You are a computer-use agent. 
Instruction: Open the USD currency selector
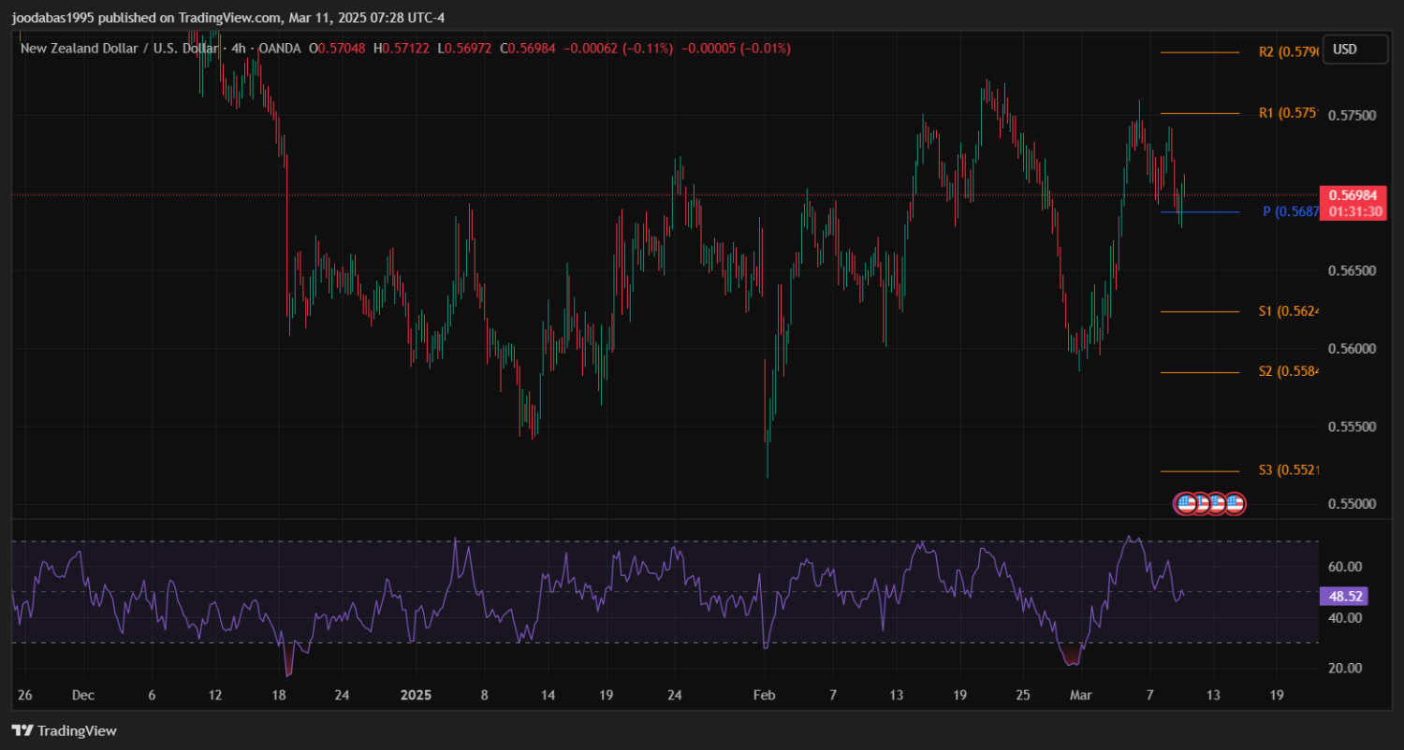click(x=1354, y=49)
